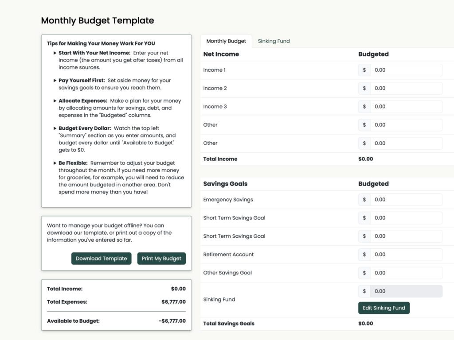Click the Income 3 budgeted input
Image resolution: width=454 pixels, height=340 pixels.
tap(406, 106)
